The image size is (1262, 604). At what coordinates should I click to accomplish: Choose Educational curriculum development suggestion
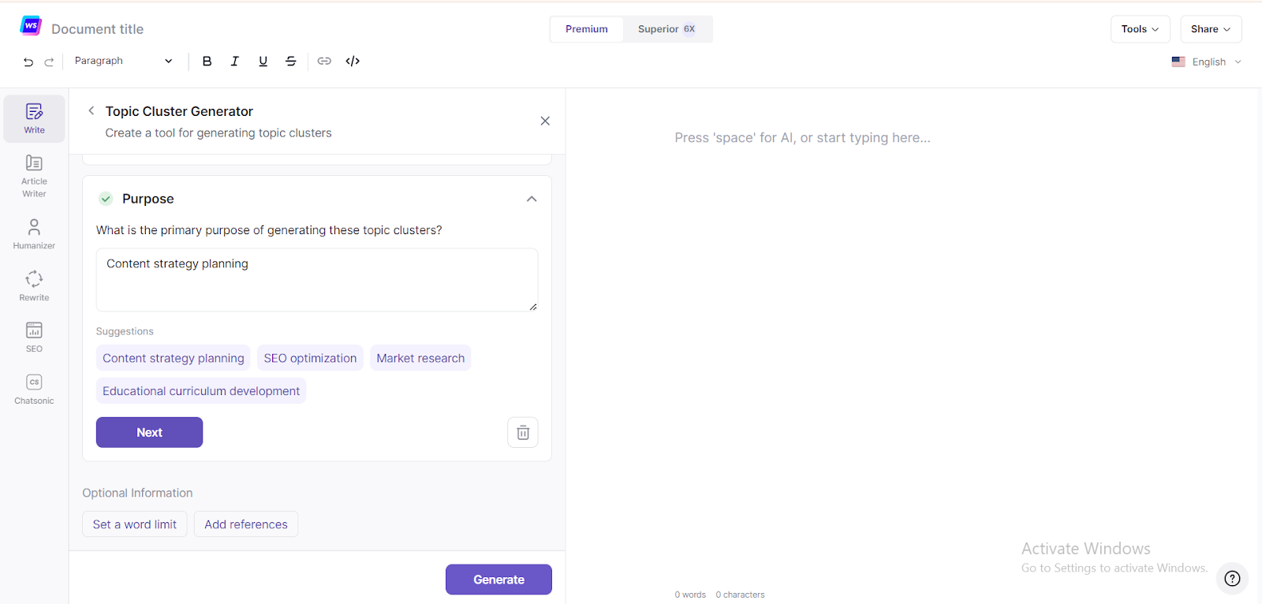pyautogui.click(x=201, y=391)
